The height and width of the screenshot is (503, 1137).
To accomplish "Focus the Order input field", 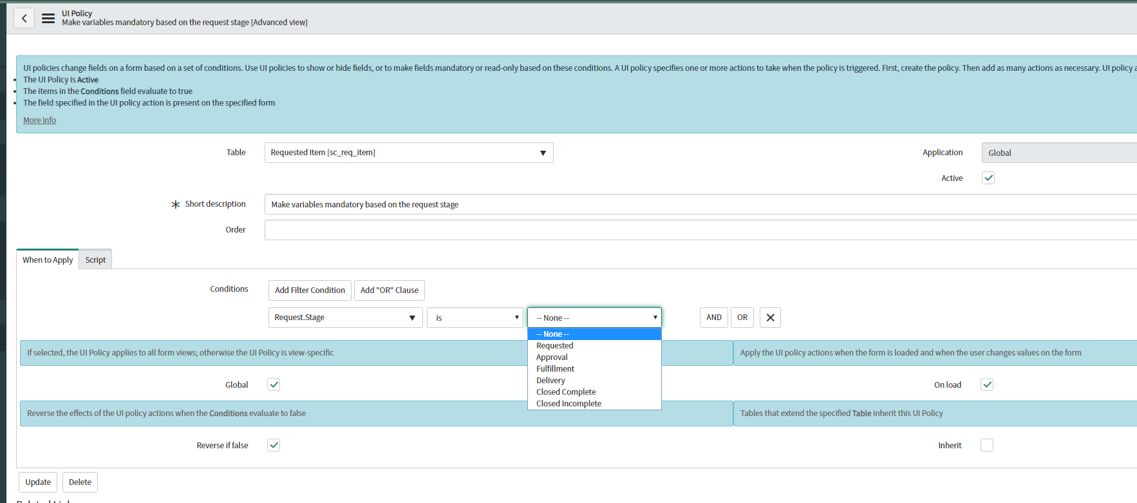I will pyautogui.click(x=700, y=230).
